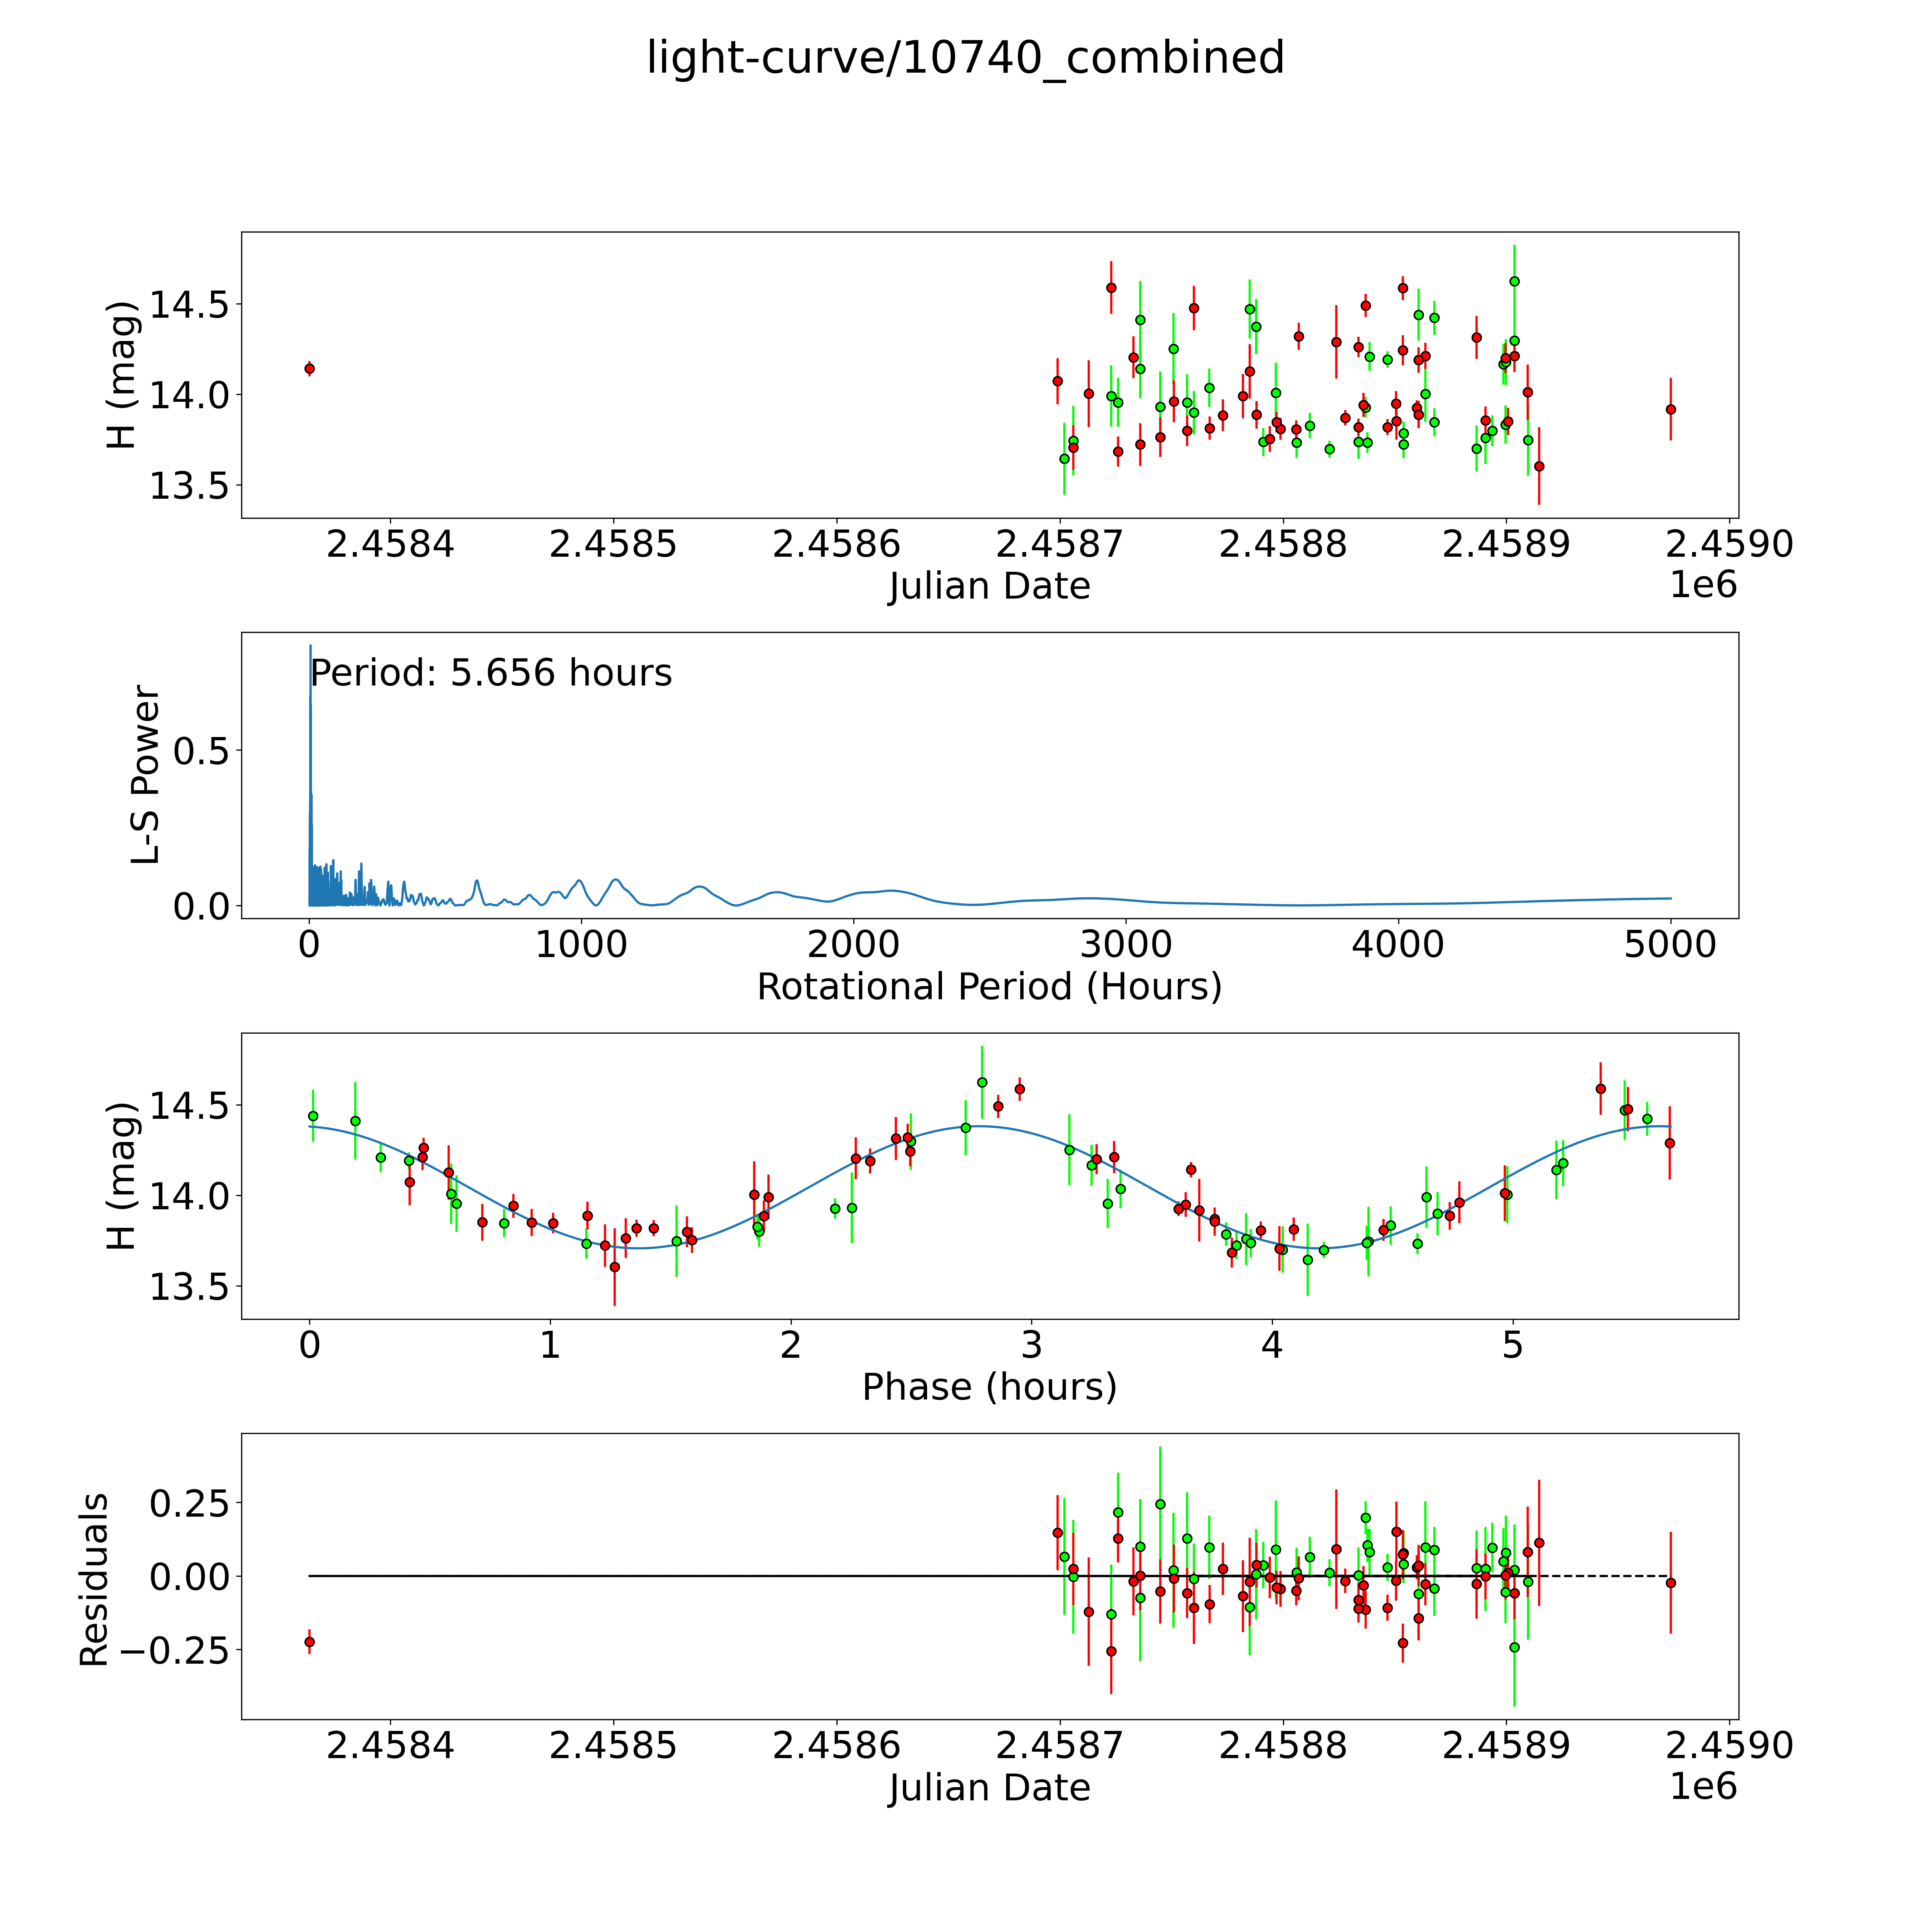The image size is (1932, 1932).
Task: Click rightmost red data point in top panel
Action: click(x=1670, y=409)
